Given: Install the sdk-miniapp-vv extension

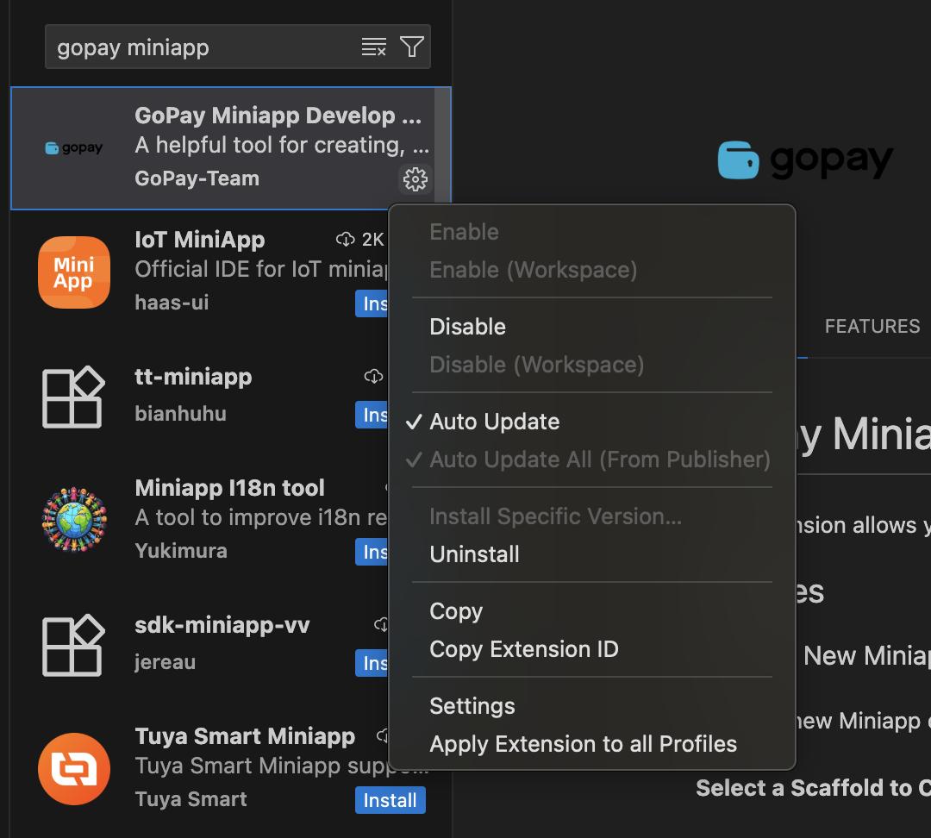Looking at the screenshot, I should pos(372,663).
